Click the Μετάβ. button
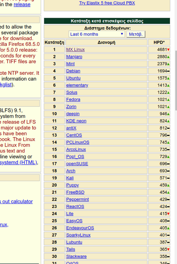 point(136,34)
